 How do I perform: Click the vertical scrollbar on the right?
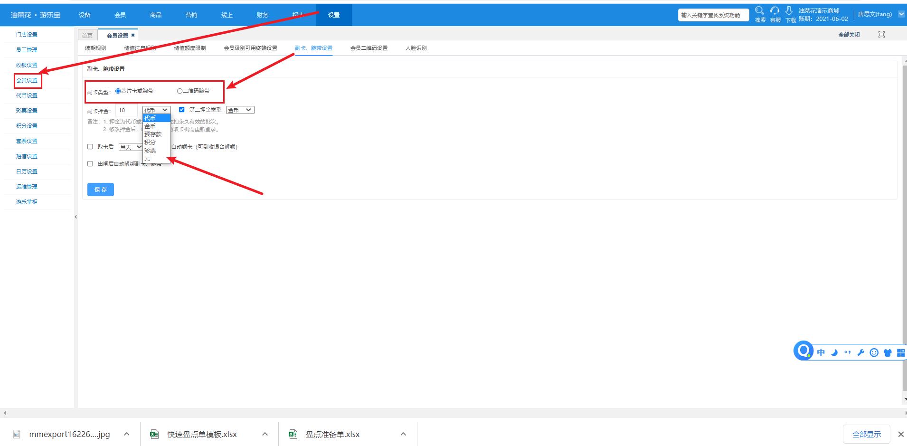904,228
